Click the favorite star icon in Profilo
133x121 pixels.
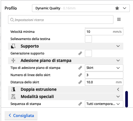point(117,8)
